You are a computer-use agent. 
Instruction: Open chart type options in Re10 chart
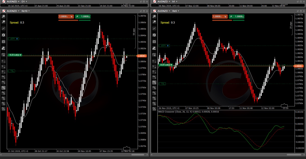[x=4, y=29]
